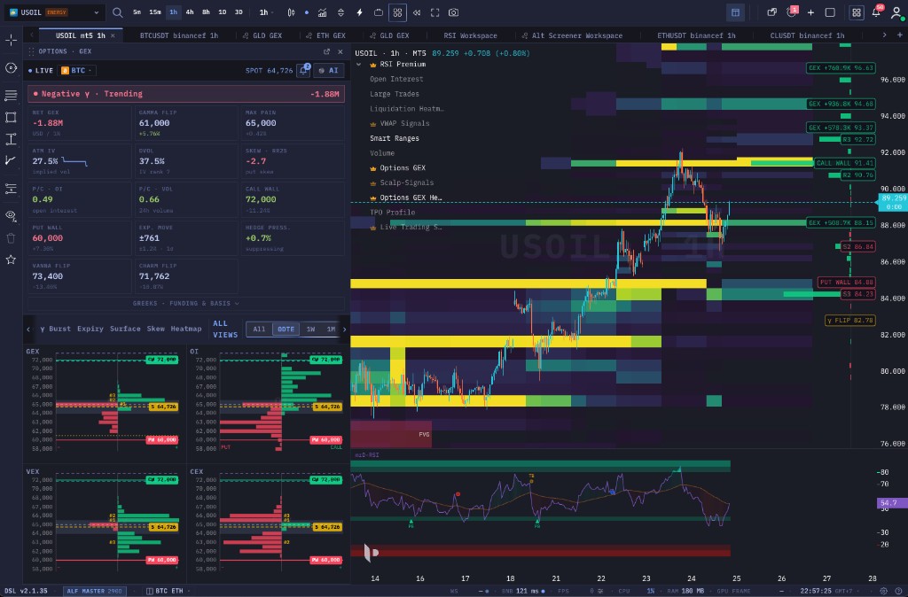Select the All expiry filter
The image size is (908, 597).
point(259,330)
